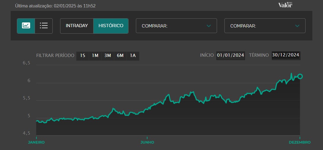The image size is (323, 150).
Task: Apply the 1A one-year filter
Action: click(x=133, y=56)
